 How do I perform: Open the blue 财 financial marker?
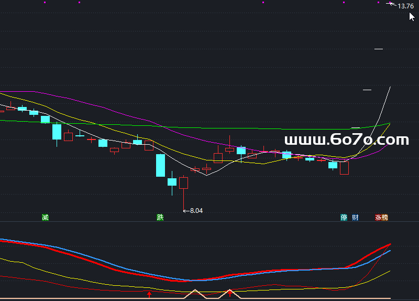pyautogui.click(x=355, y=218)
